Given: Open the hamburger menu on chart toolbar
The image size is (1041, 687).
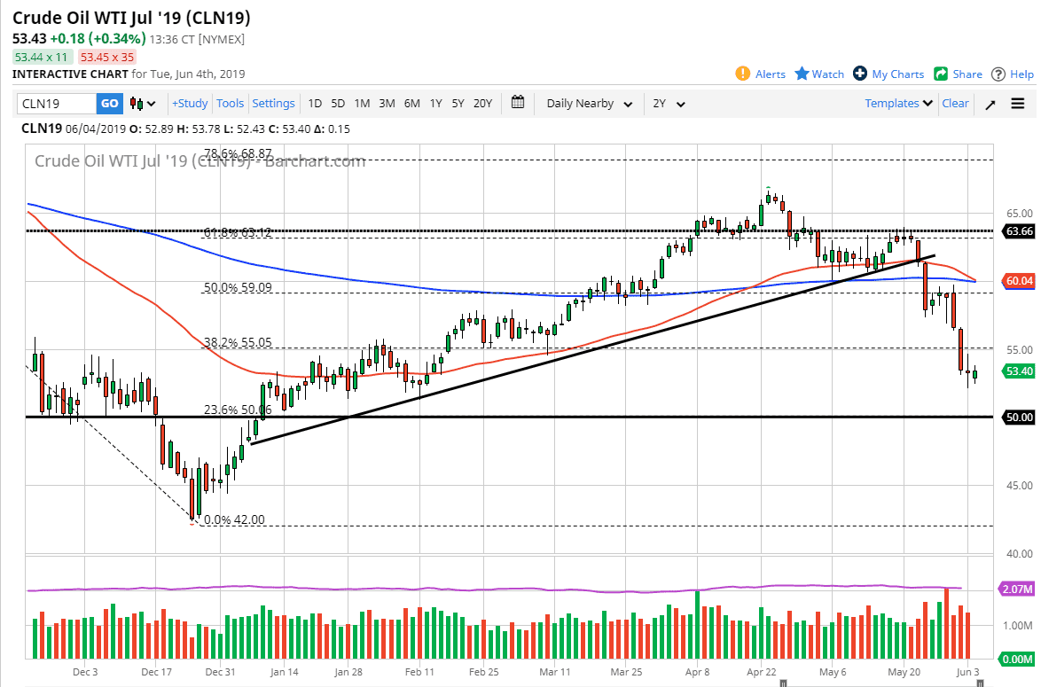Looking at the screenshot, I should [1017, 104].
